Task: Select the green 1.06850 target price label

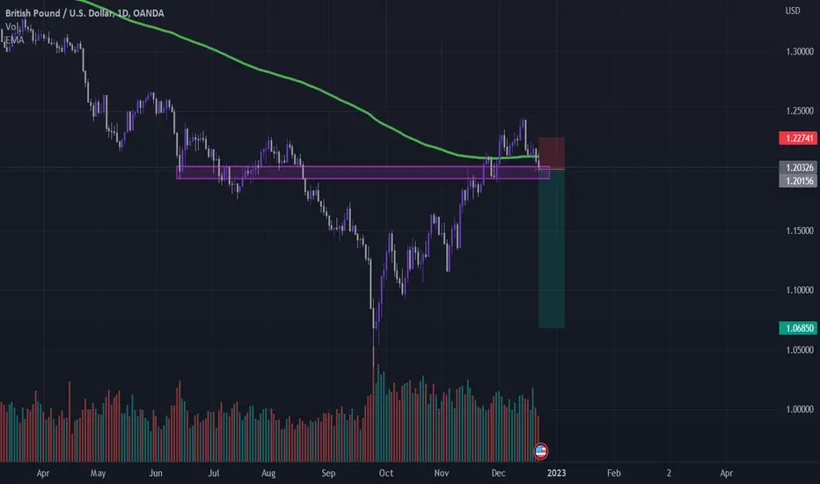Action: [798, 328]
